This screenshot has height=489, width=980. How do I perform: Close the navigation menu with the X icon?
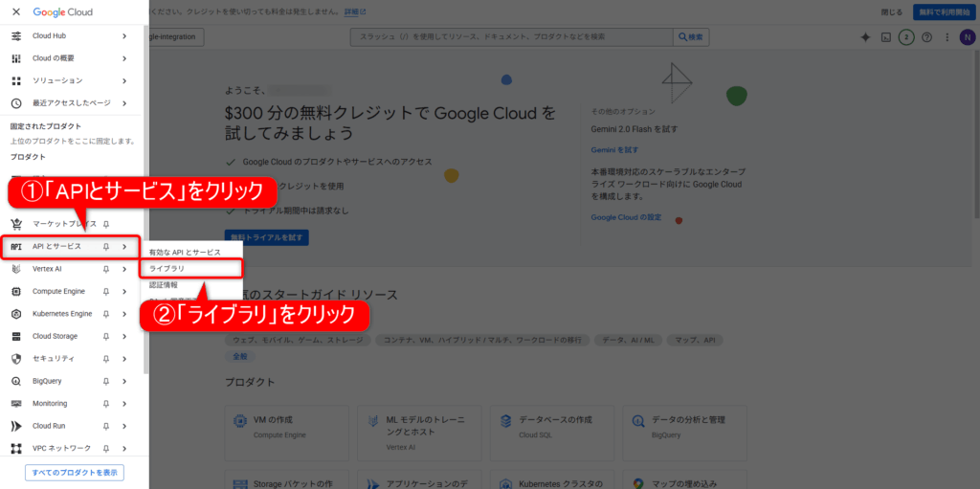pos(15,12)
